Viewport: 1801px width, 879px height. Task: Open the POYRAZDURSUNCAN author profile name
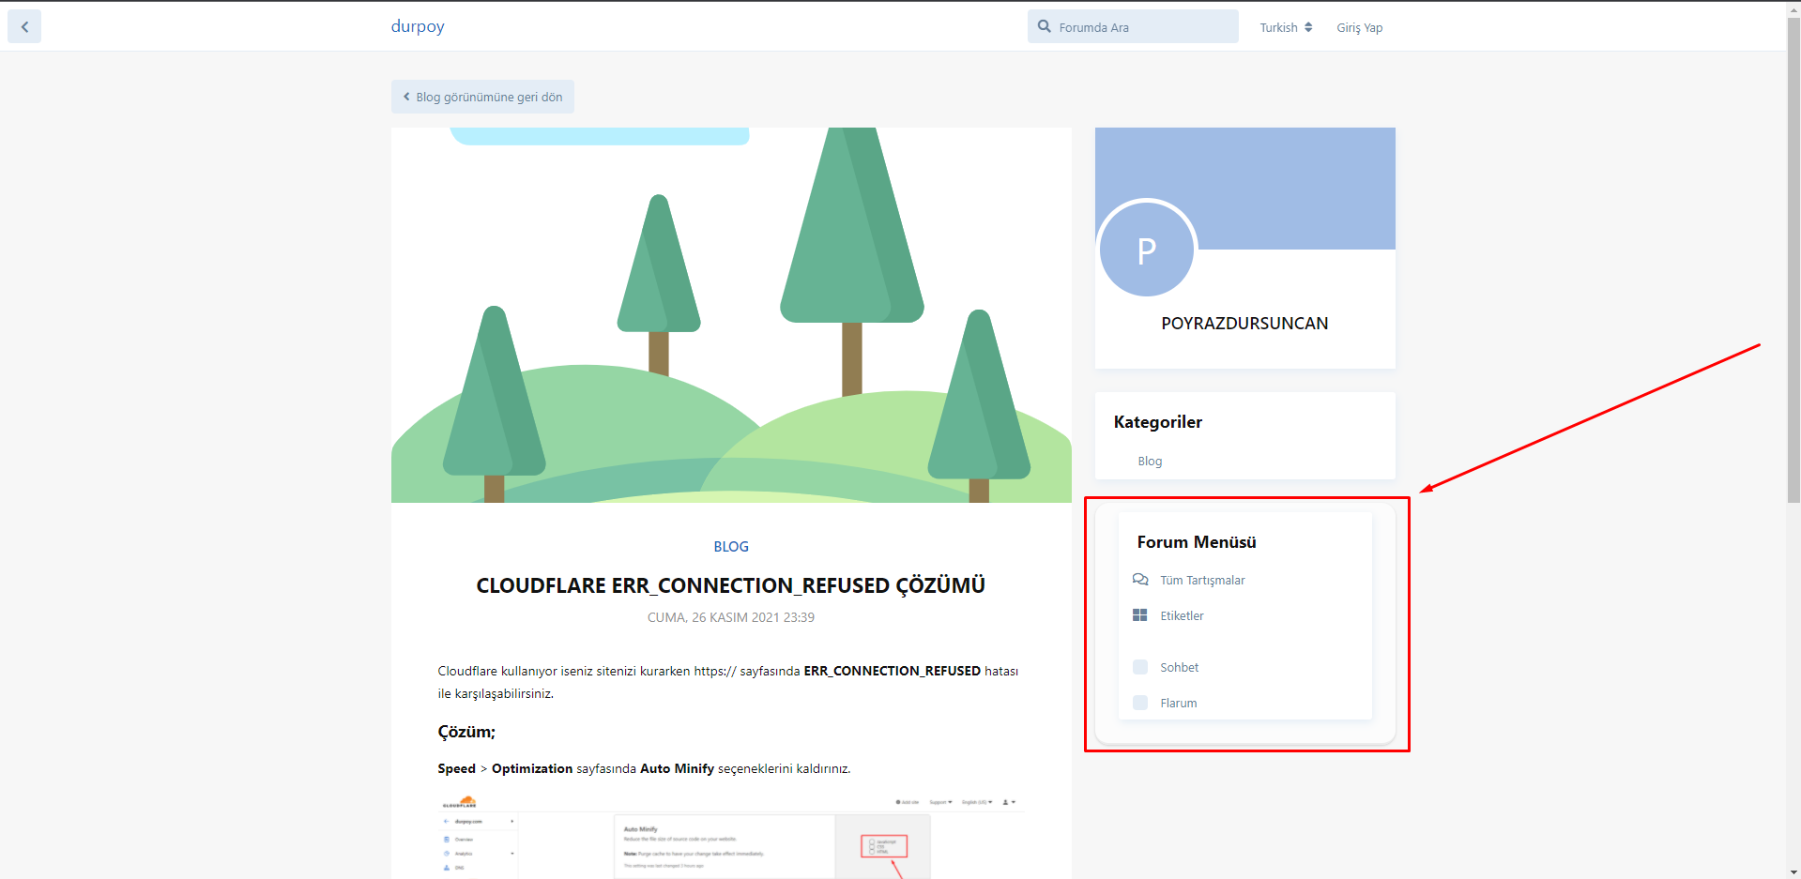[1244, 324]
